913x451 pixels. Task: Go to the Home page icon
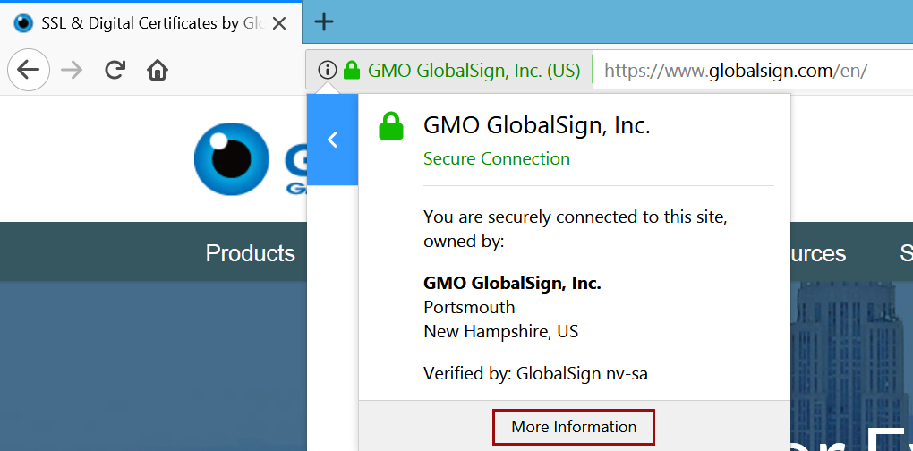click(x=158, y=70)
